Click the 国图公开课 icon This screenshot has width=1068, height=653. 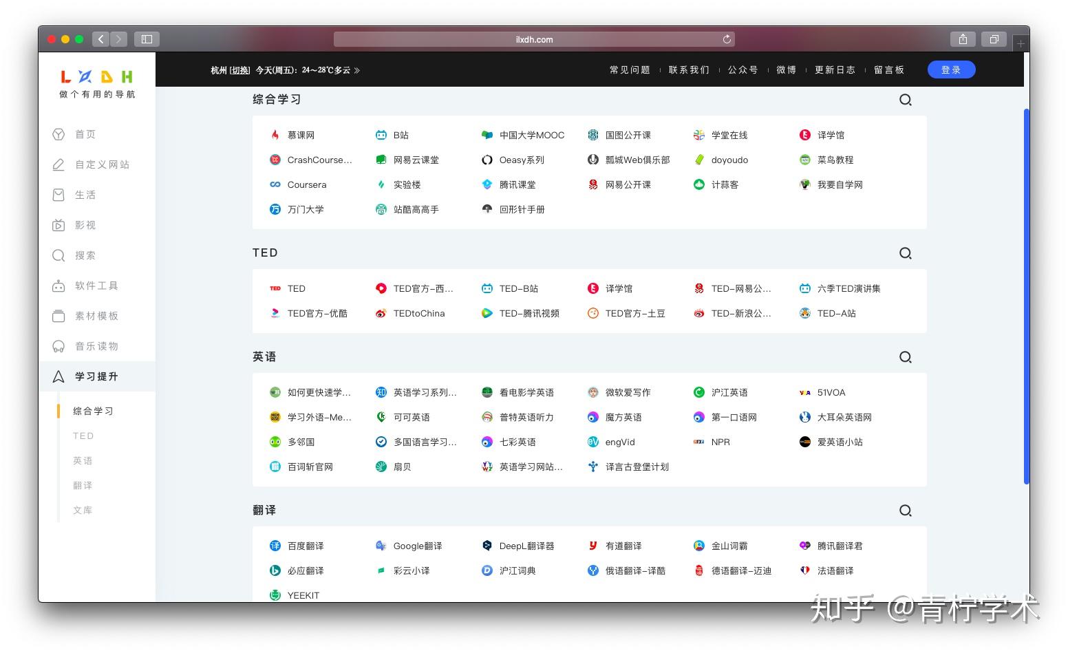593,135
